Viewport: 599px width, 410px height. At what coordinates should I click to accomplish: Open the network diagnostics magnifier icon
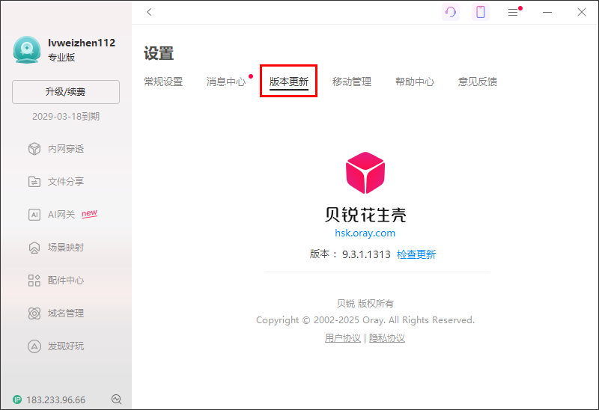117,400
